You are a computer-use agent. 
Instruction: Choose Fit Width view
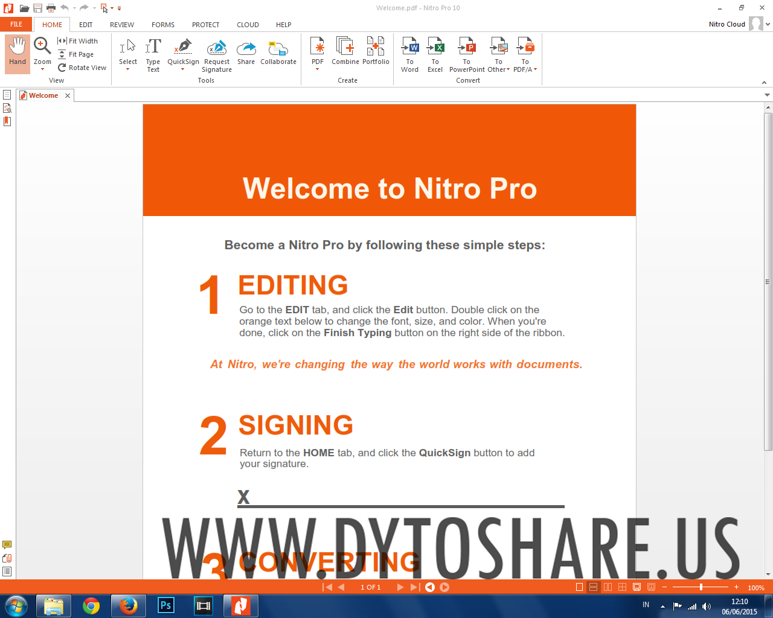(78, 41)
